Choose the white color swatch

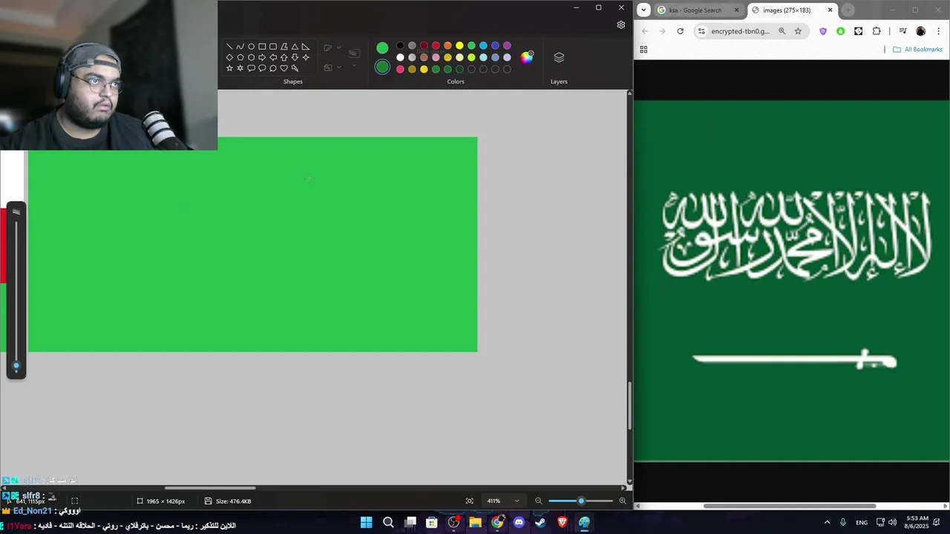tap(400, 57)
